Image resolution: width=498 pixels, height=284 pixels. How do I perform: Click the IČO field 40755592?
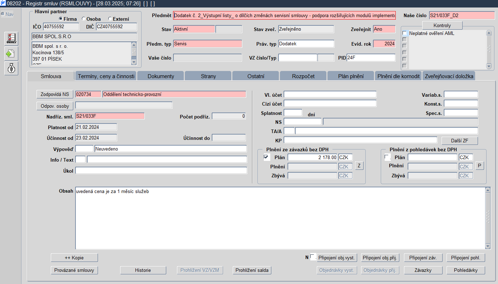tap(61, 26)
